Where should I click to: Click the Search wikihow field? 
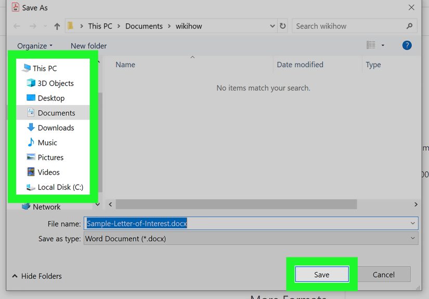coord(355,26)
